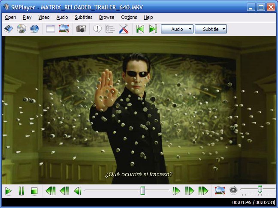
Task: Close the SMPlayer window
Action: point(271,7)
